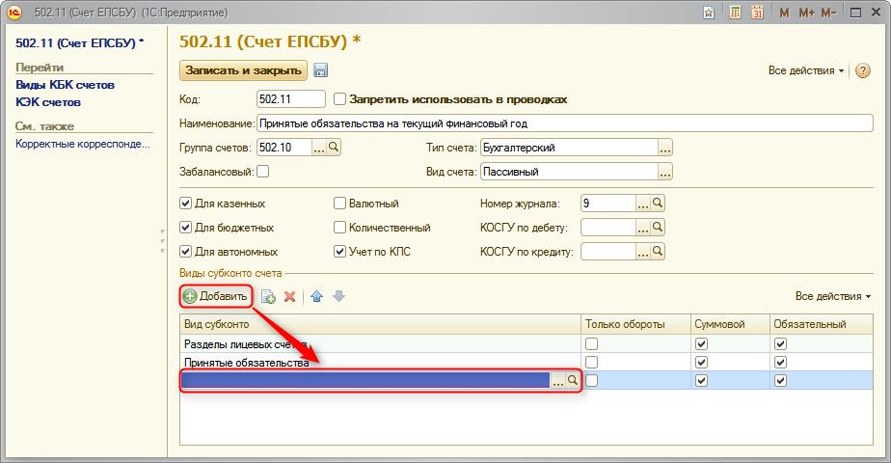The width and height of the screenshot is (891, 463).
Task: Click the floppy disk save icon
Action: pos(320,70)
